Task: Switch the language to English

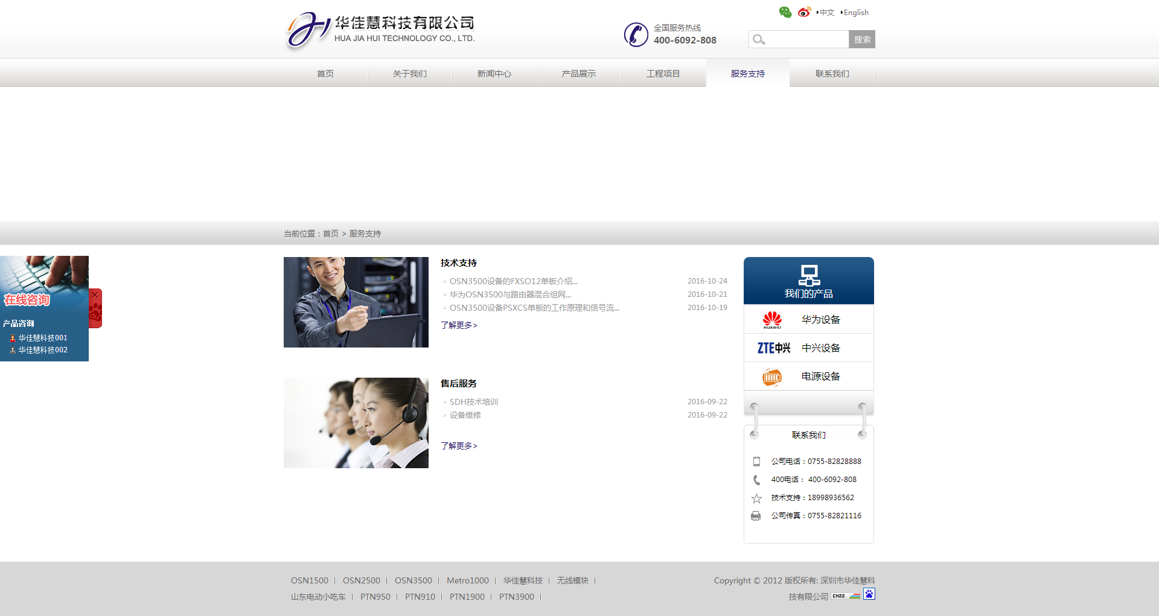Action: pos(855,13)
